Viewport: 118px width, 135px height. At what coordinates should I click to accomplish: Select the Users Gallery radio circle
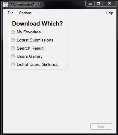pyautogui.click(x=13, y=56)
